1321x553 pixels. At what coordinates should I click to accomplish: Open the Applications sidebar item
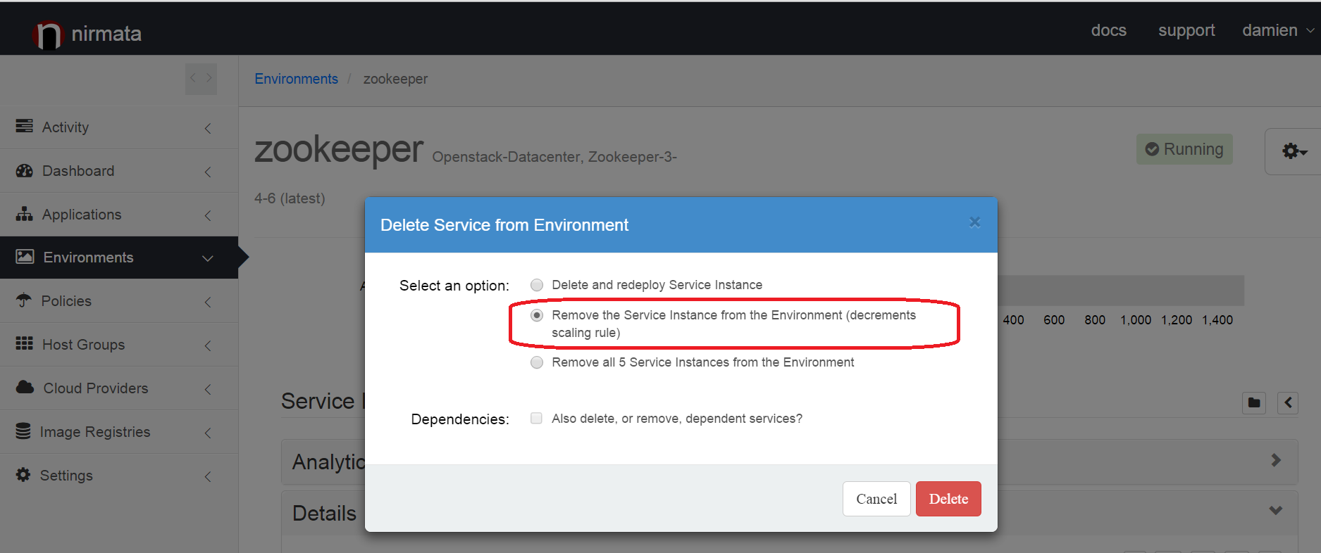119,215
